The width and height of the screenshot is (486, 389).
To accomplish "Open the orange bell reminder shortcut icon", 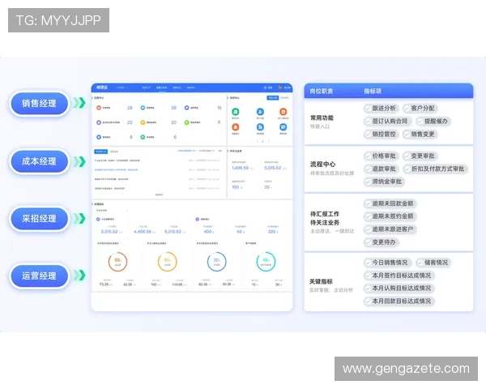I will 236,127.
